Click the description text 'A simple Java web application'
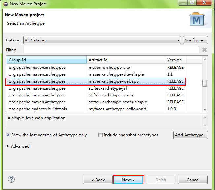 pyautogui.click(x=37, y=118)
